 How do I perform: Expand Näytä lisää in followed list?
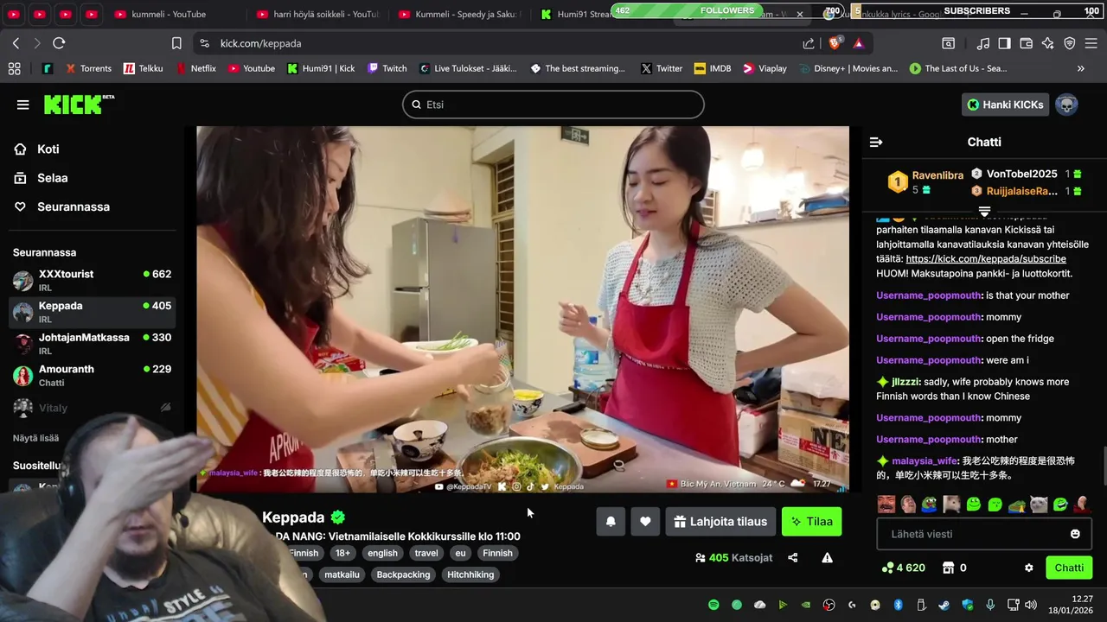[35, 438]
